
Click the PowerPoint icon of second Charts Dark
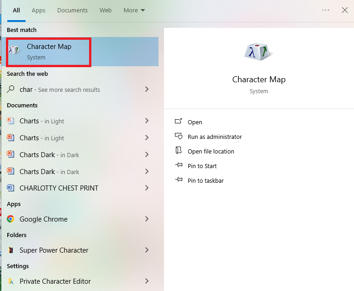pyautogui.click(x=11, y=171)
